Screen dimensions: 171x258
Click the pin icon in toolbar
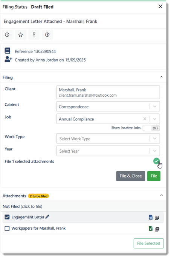click(x=34, y=35)
